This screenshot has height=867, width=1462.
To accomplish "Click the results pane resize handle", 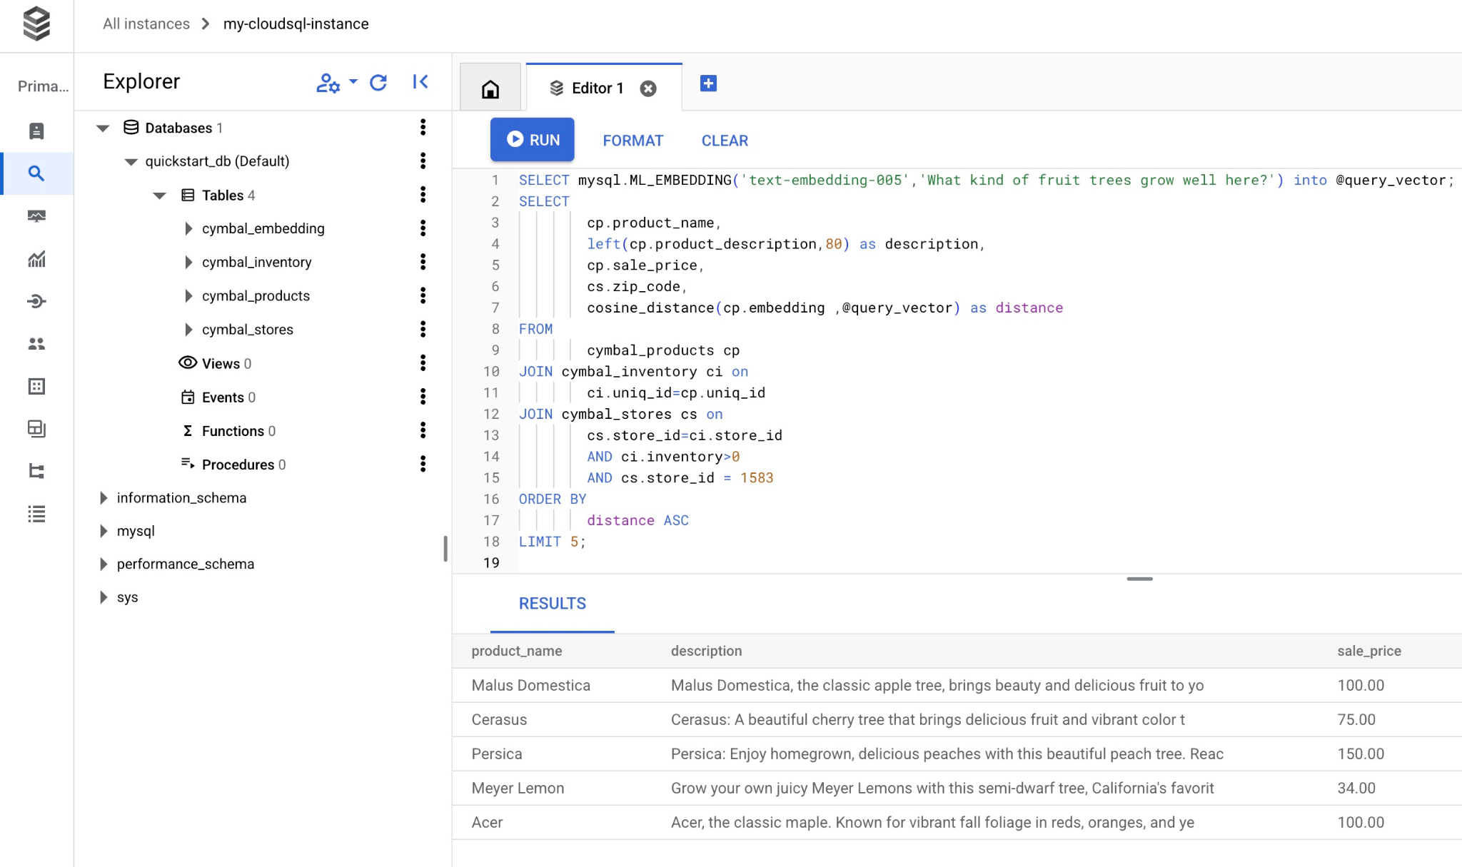I will 1139,579.
